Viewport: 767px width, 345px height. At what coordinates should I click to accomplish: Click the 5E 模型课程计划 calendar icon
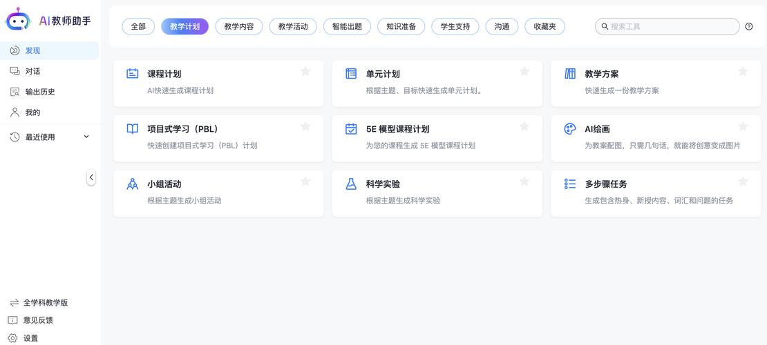coord(351,129)
